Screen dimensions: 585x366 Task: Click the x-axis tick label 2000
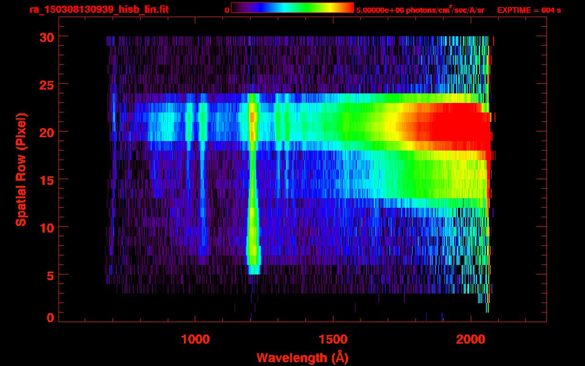point(471,340)
